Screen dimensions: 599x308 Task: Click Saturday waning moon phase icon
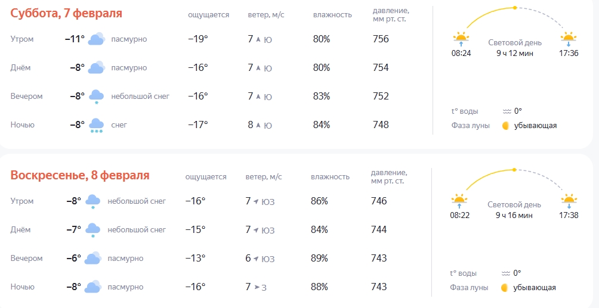[505, 126]
